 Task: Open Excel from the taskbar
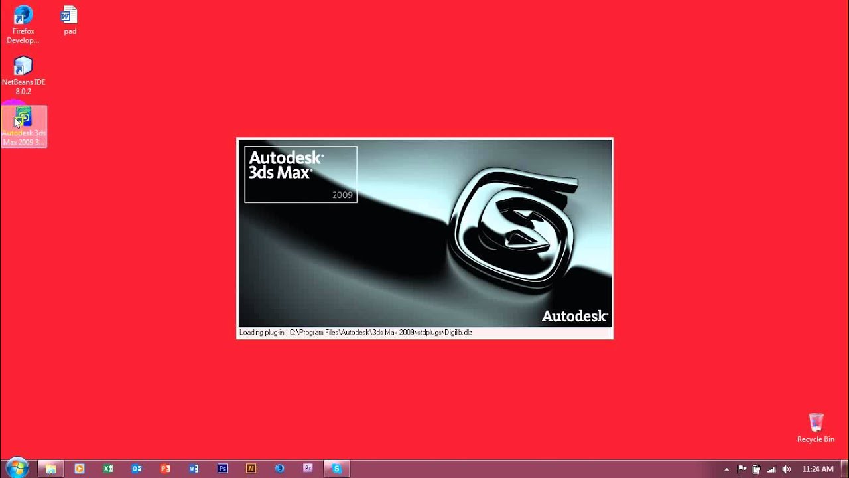tap(108, 469)
